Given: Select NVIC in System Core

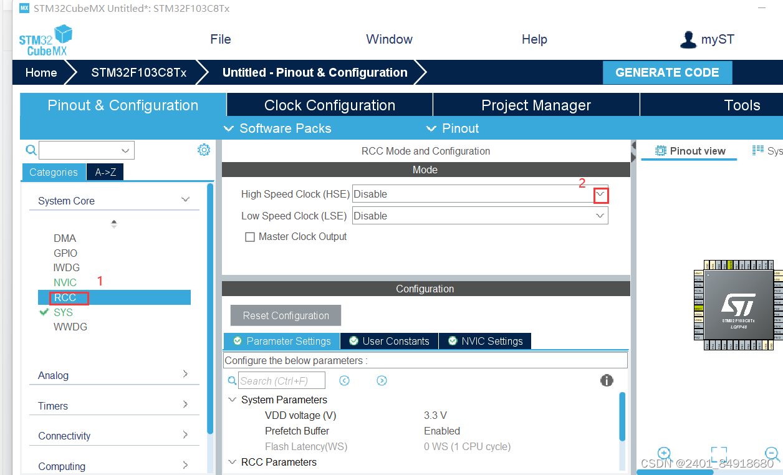Looking at the screenshot, I should pos(65,282).
